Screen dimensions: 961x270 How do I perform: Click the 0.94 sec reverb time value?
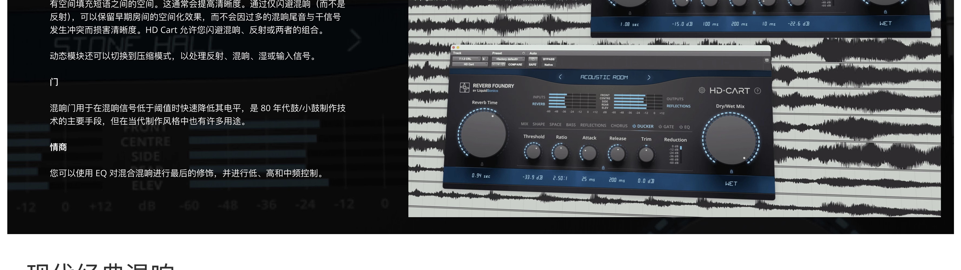(481, 176)
